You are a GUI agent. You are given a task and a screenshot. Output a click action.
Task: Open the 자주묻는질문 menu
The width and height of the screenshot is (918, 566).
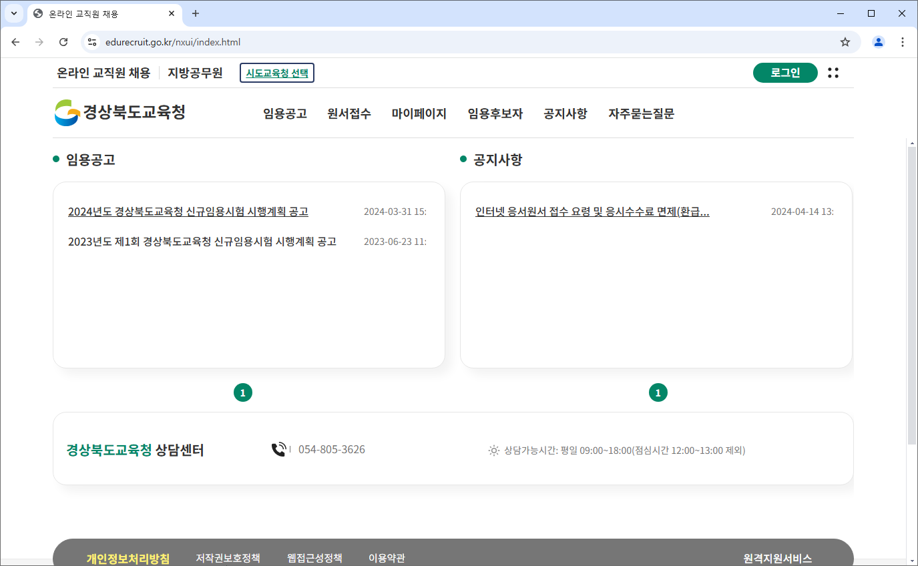pyautogui.click(x=642, y=113)
